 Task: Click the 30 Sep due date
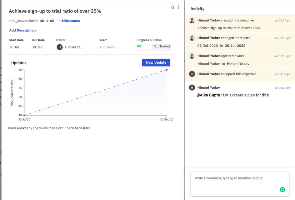click(37, 47)
